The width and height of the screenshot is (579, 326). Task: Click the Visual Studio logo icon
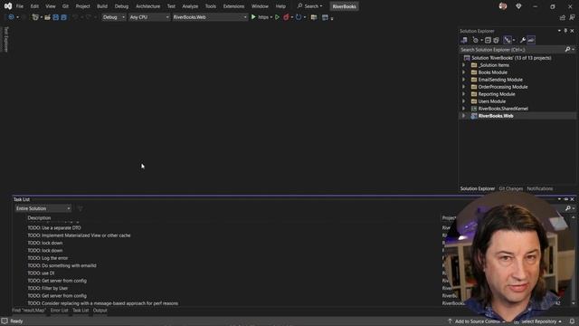(x=8, y=6)
